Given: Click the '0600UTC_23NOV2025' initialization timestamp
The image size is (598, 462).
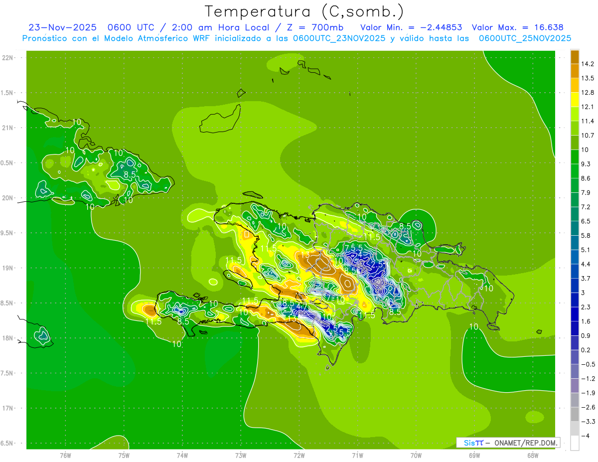Looking at the screenshot, I should pyautogui.click(x=339, y=38).
